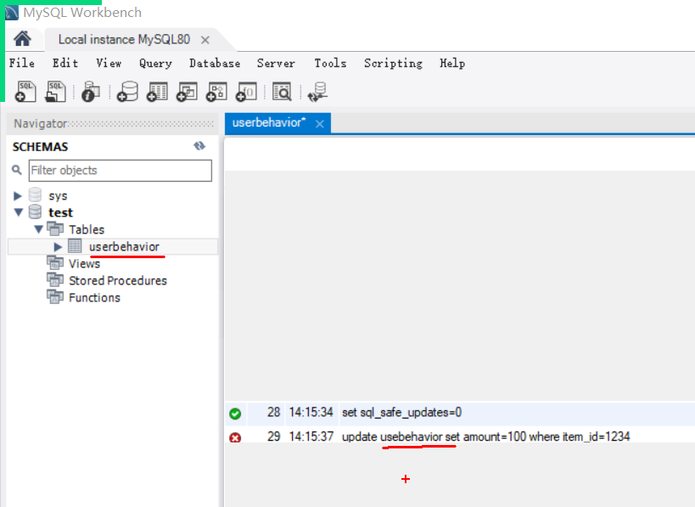The width and height of the screenshot is (695, 507).
Task: Click the search magnifier beside Filter objects
Action: (17, 170)
